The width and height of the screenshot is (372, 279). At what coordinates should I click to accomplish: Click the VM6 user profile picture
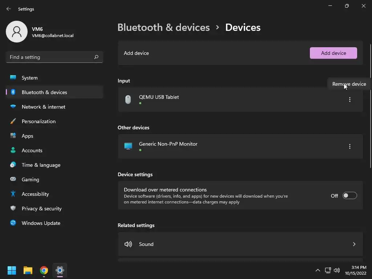17,32
